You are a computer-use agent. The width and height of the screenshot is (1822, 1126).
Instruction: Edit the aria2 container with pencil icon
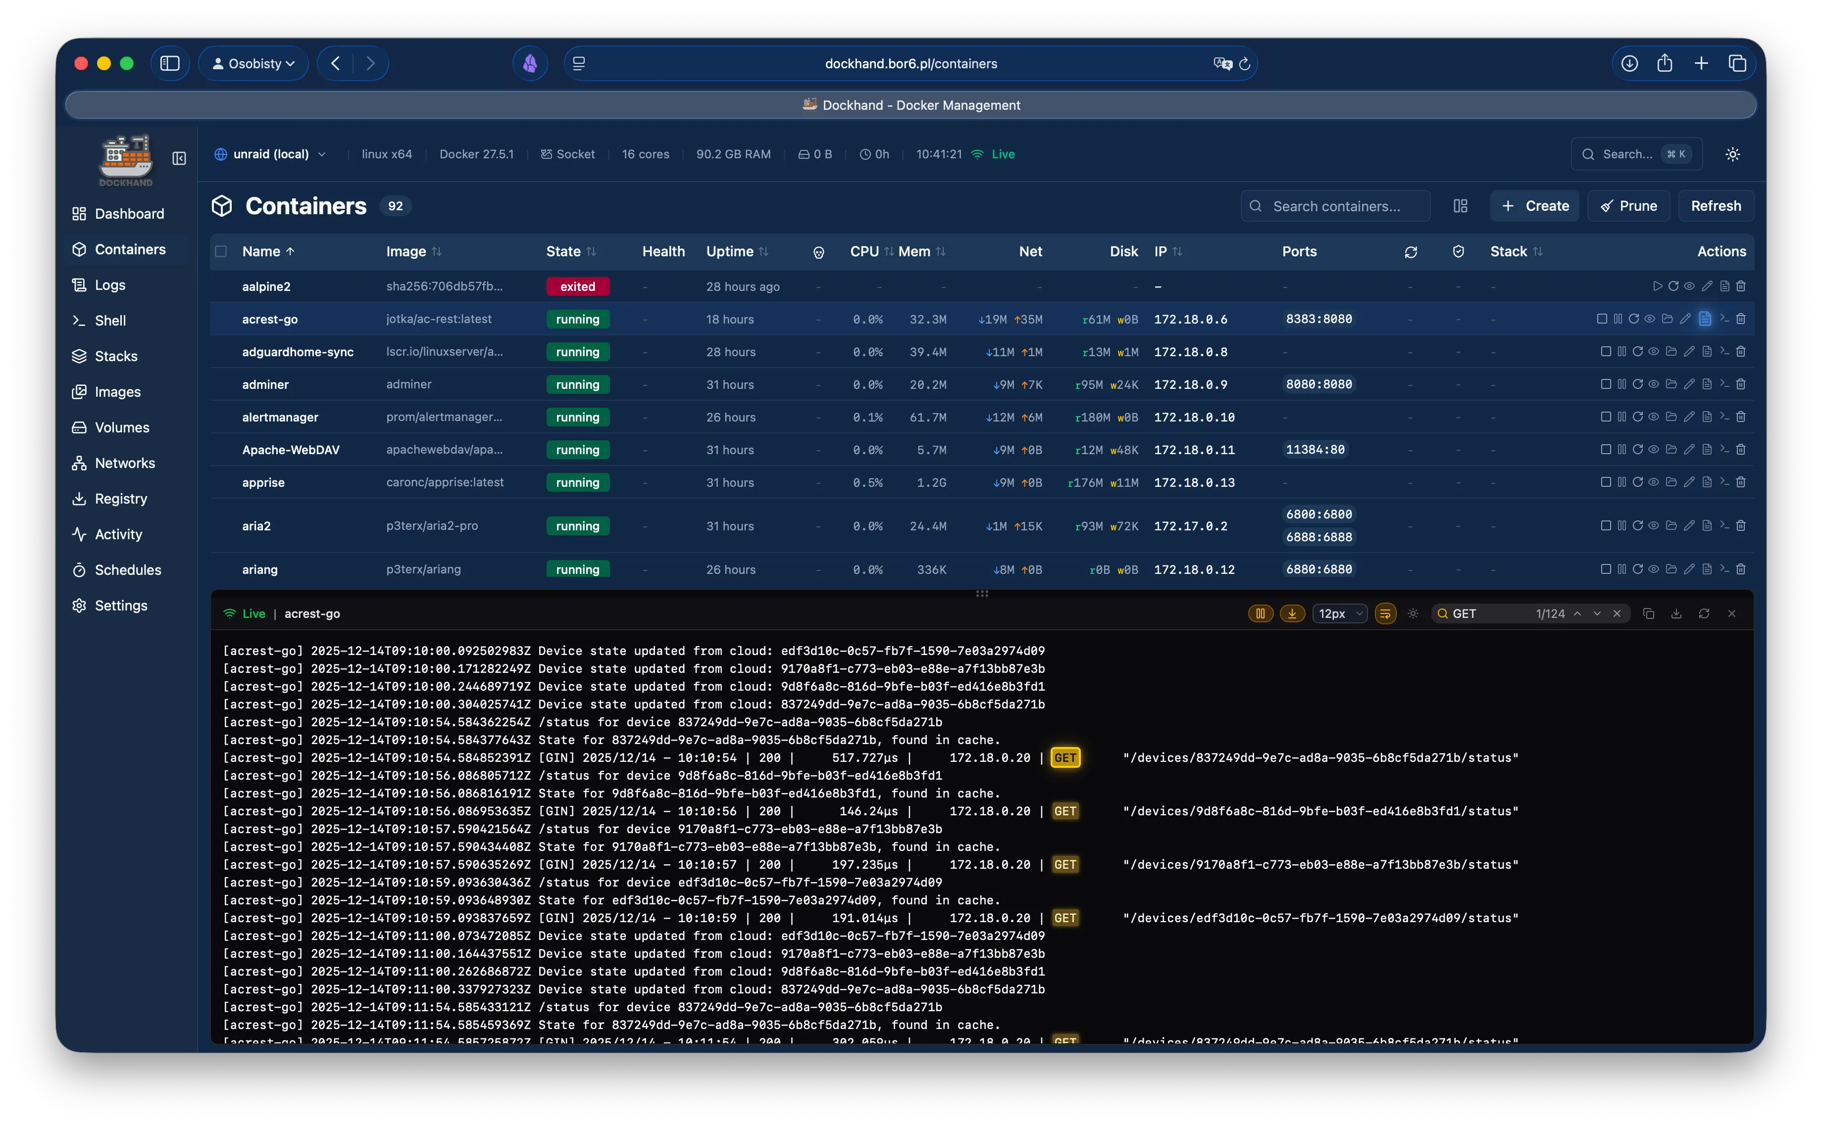[x=1689, y=526]
